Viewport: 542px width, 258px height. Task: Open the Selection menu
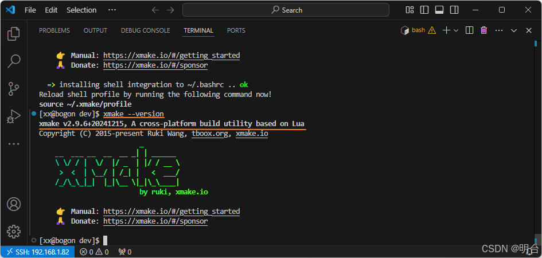point(81,10)
